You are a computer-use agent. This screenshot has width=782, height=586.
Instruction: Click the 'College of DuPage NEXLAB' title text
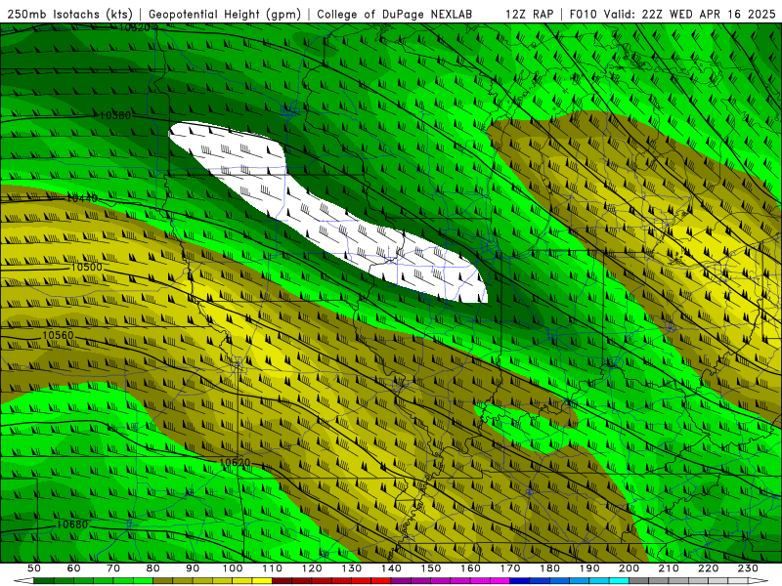click(394, 14)
